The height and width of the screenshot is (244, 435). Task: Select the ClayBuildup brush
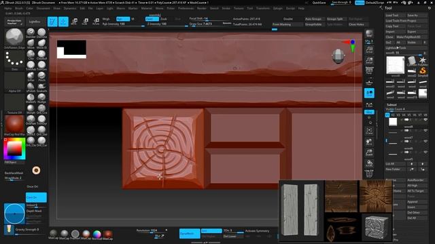[41, 54]
